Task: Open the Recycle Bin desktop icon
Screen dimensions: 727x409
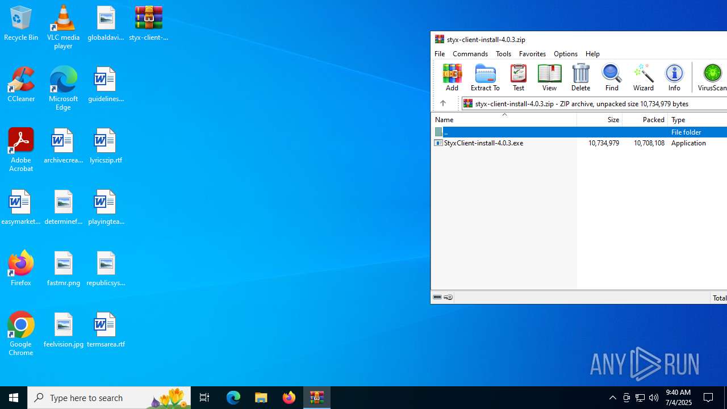Action: pos(21,23)
